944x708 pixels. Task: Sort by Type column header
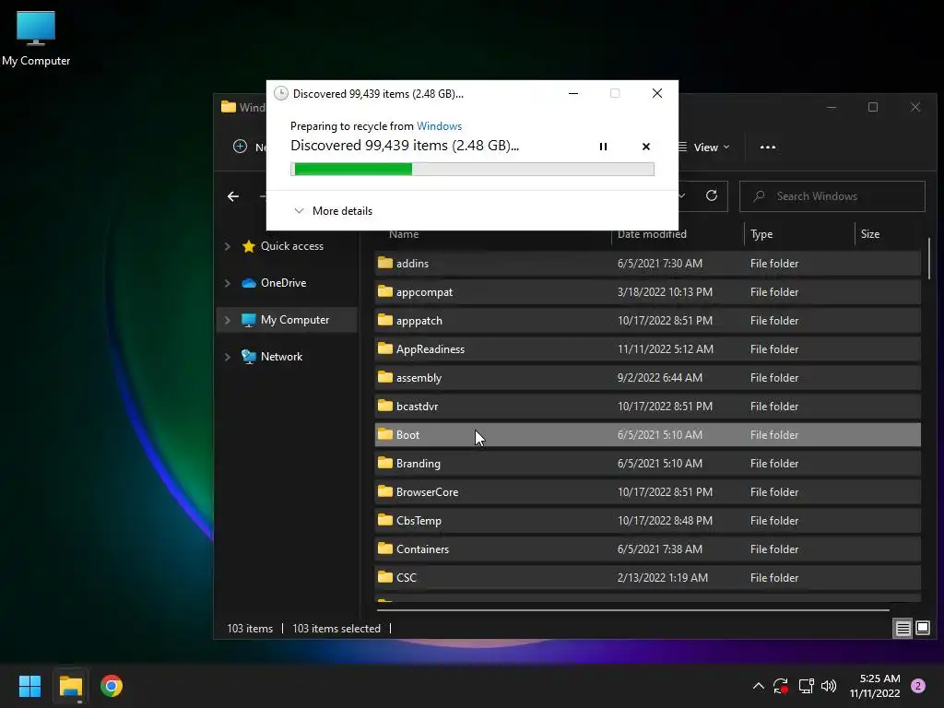point(761,234)
